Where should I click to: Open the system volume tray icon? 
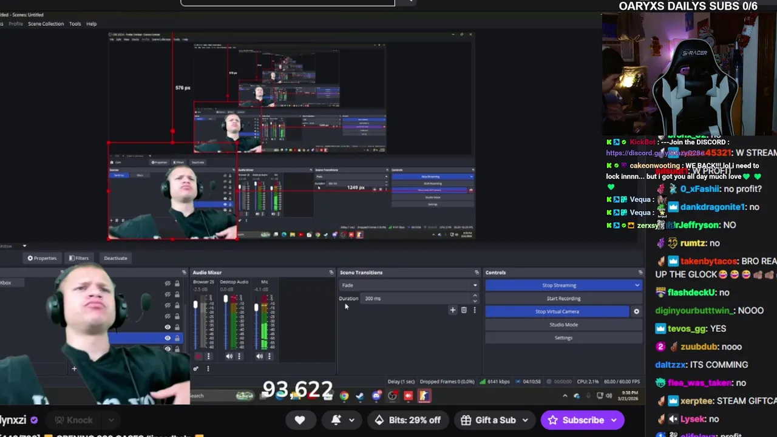pyautogui.click(x=609, y=396)
